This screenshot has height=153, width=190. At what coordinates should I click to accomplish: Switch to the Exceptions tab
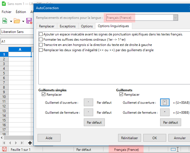coord(67,26)
